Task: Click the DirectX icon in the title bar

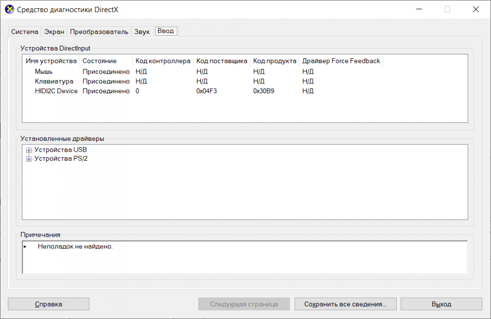Action: pyautogui.click(x=9, y=9)
